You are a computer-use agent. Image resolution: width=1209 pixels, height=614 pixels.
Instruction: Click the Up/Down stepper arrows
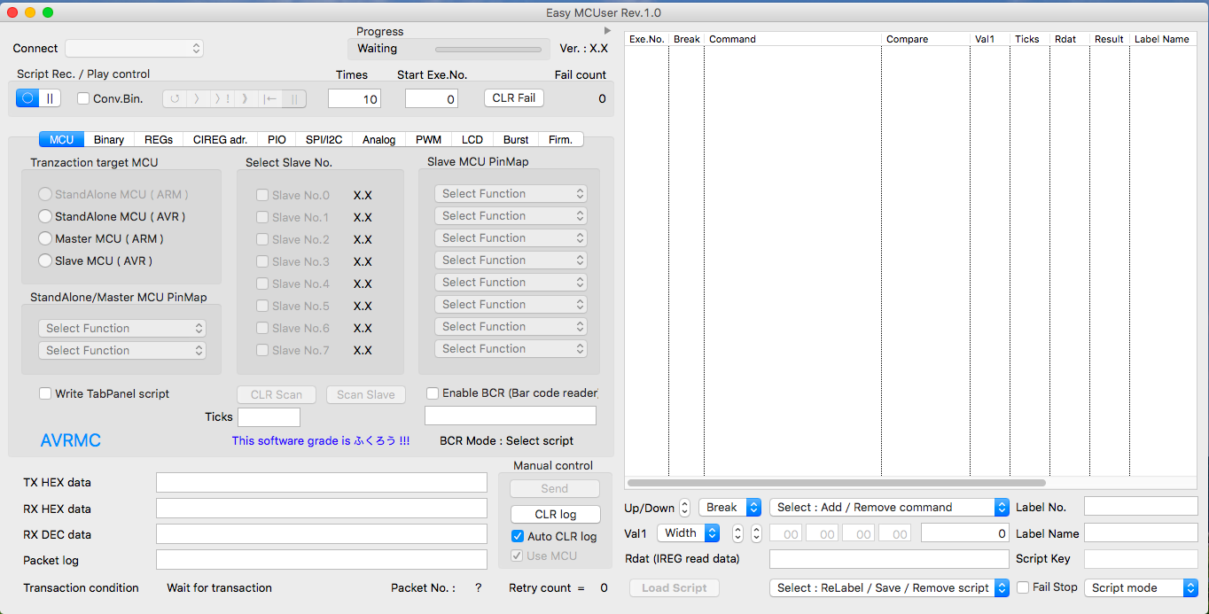684,508
